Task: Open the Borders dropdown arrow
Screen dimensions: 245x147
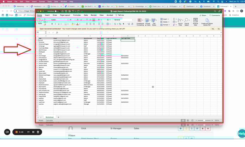Action: [68, 24]
